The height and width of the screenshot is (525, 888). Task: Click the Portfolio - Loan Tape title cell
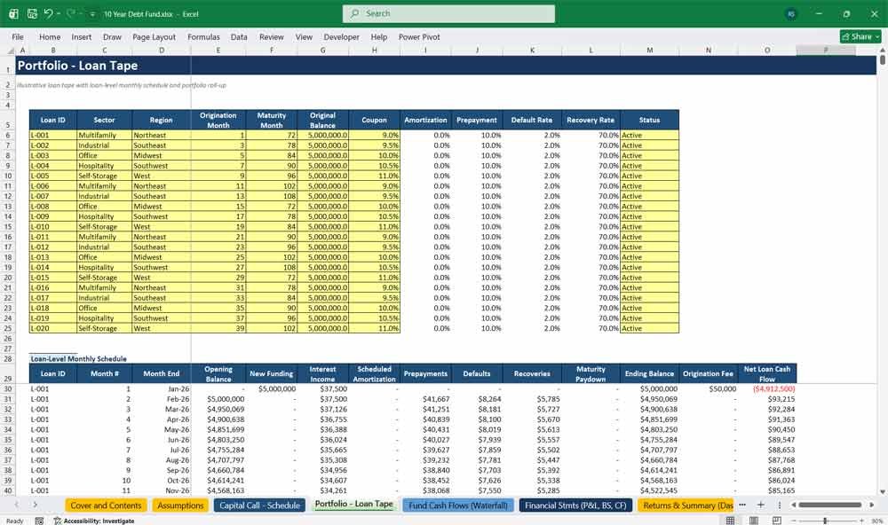pos(77,66)
